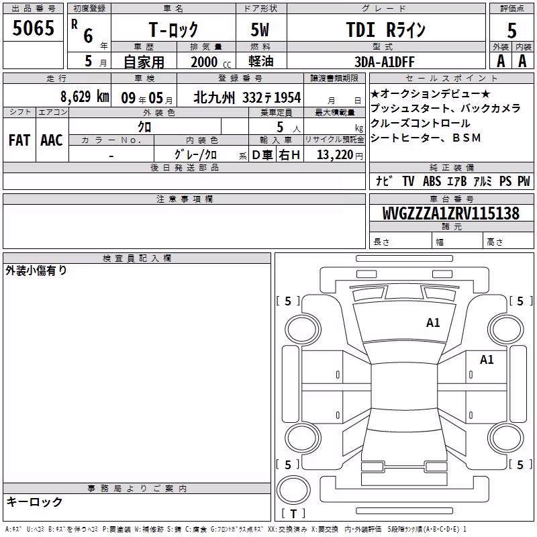Select the shift type FAT
The width and height of the screenshot is (537, 537).
coord(19,140)
